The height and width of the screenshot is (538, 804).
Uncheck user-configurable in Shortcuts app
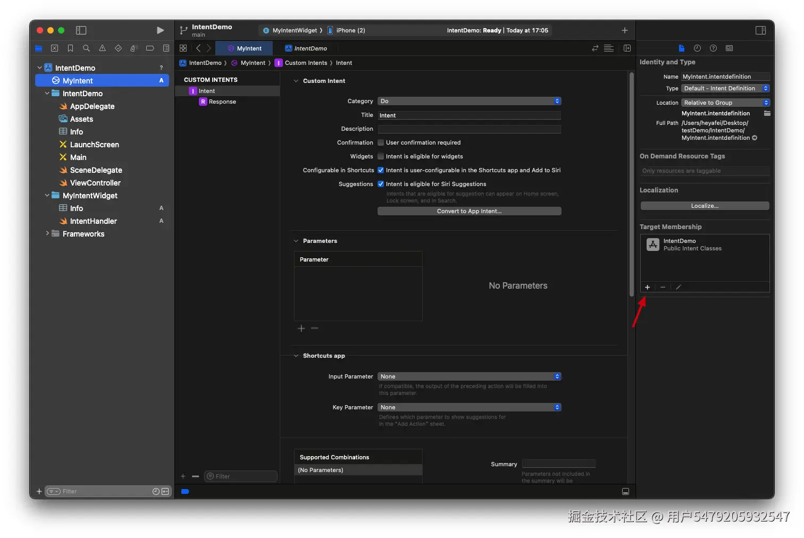(x=381, y=170)
